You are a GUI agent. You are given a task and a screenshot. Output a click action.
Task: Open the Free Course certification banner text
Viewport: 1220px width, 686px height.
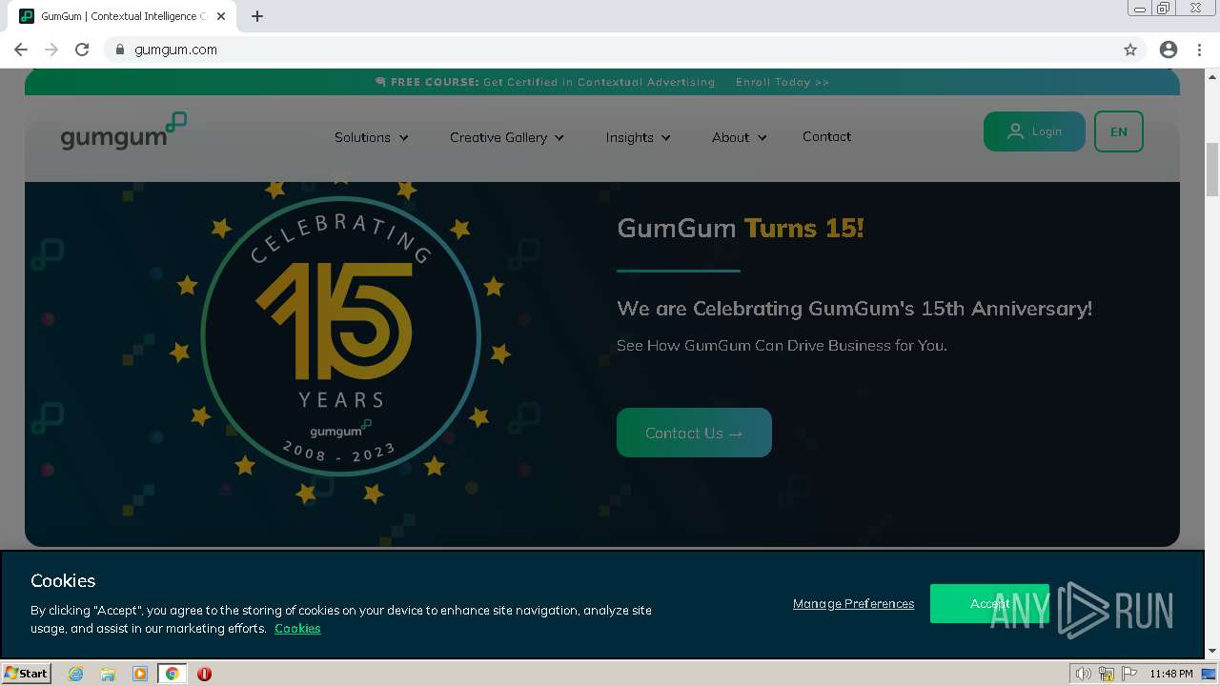coord(545,82)
